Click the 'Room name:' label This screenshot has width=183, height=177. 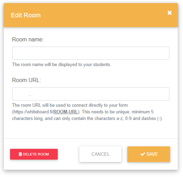pos(28,39)
